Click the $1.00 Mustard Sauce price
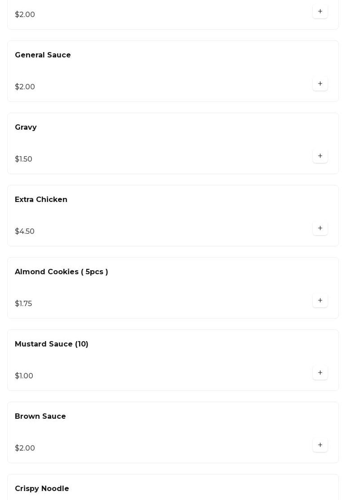The width and height of the screenshot is (346, 500). pos(24,376)
